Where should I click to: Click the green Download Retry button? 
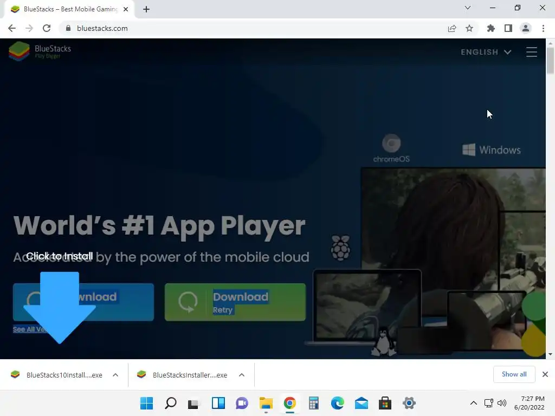[235, 302]
